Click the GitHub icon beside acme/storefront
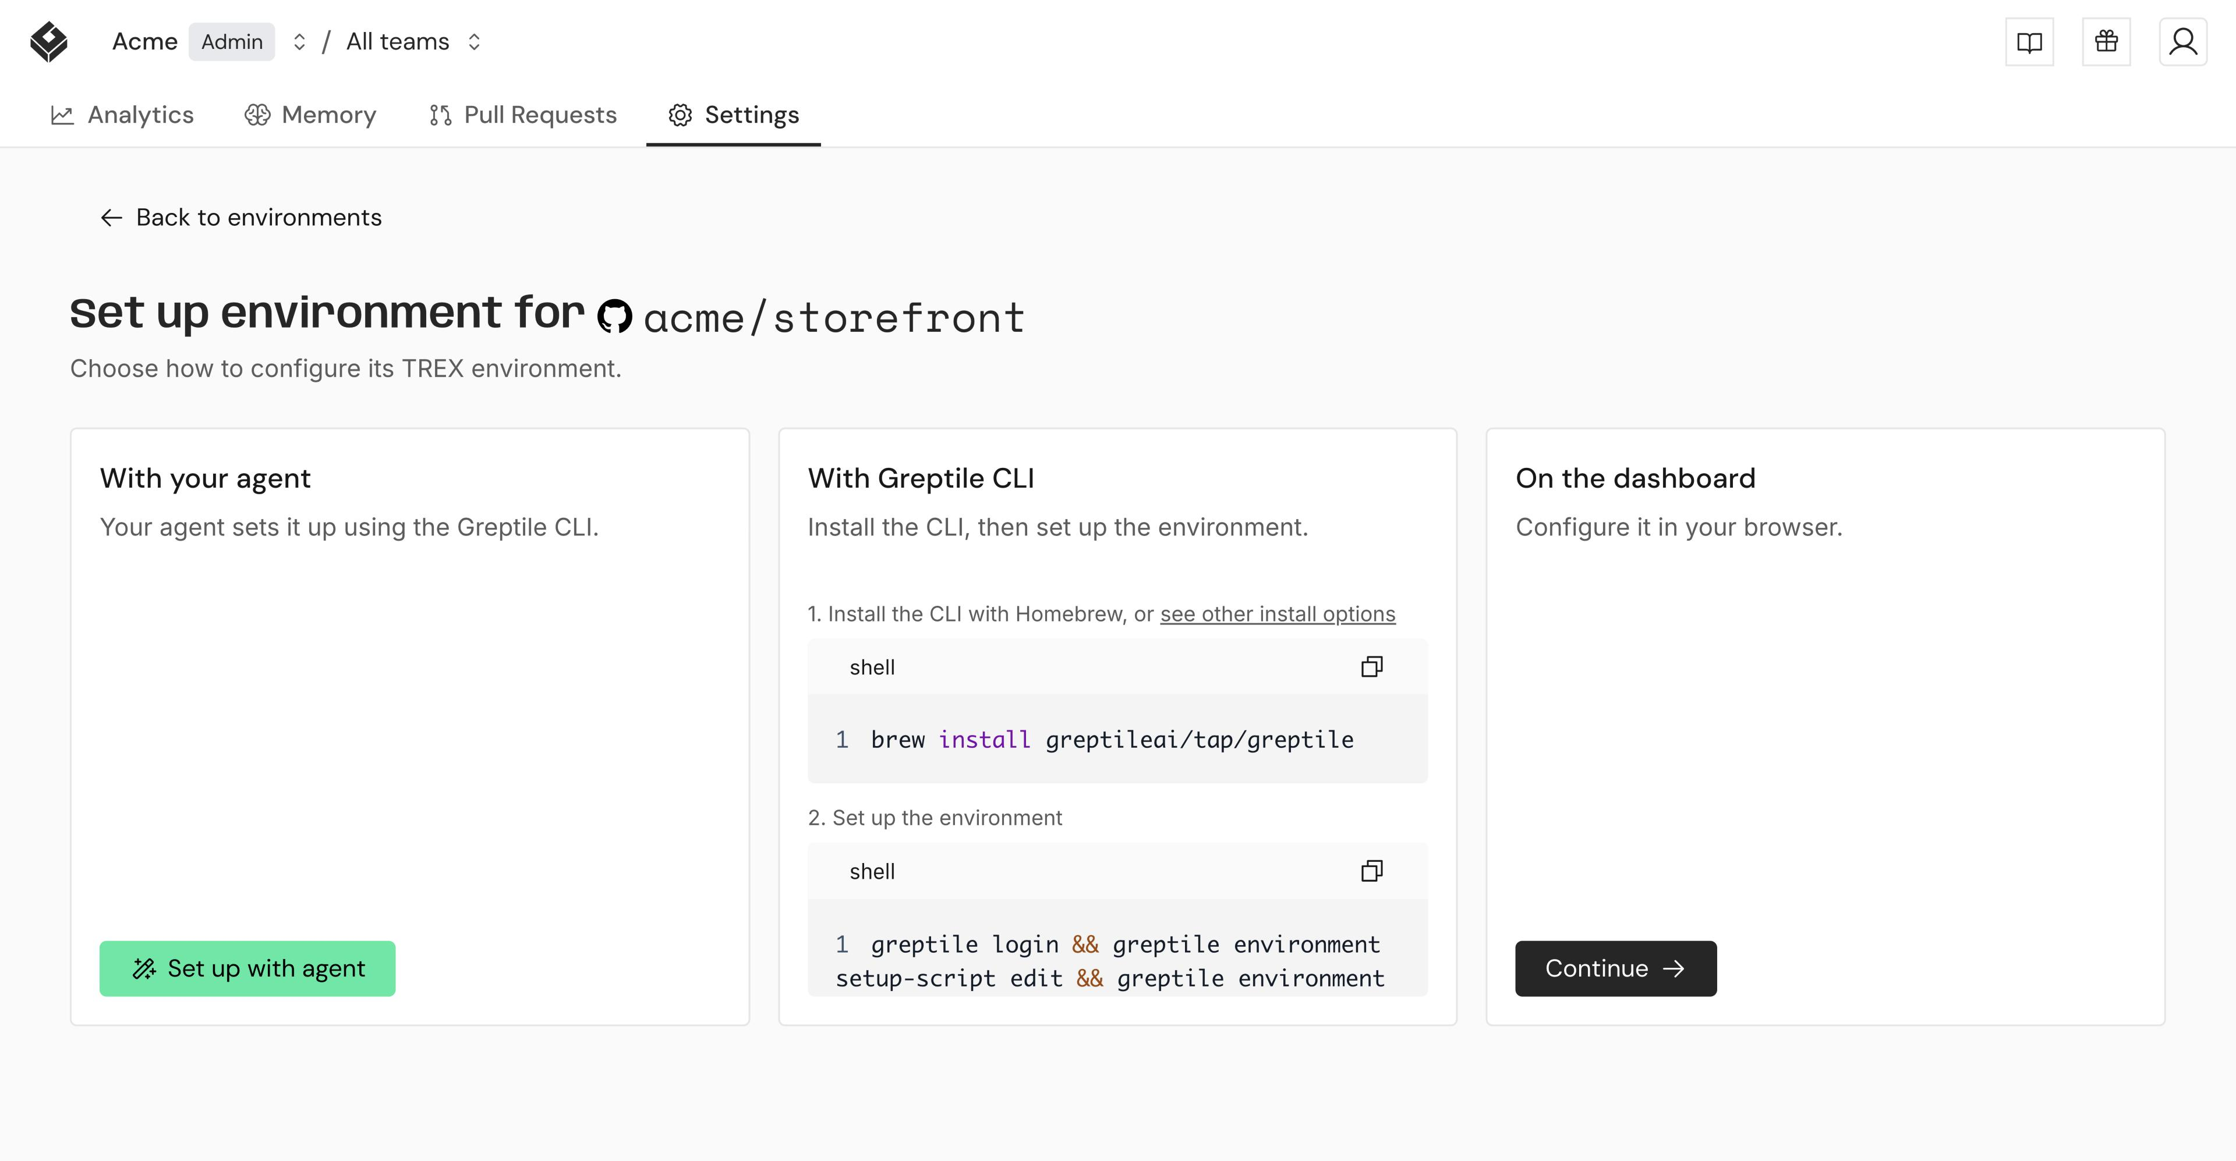 614,316
